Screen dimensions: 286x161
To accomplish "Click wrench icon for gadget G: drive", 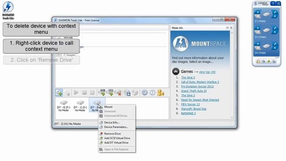I will click(x=275, y=28).
